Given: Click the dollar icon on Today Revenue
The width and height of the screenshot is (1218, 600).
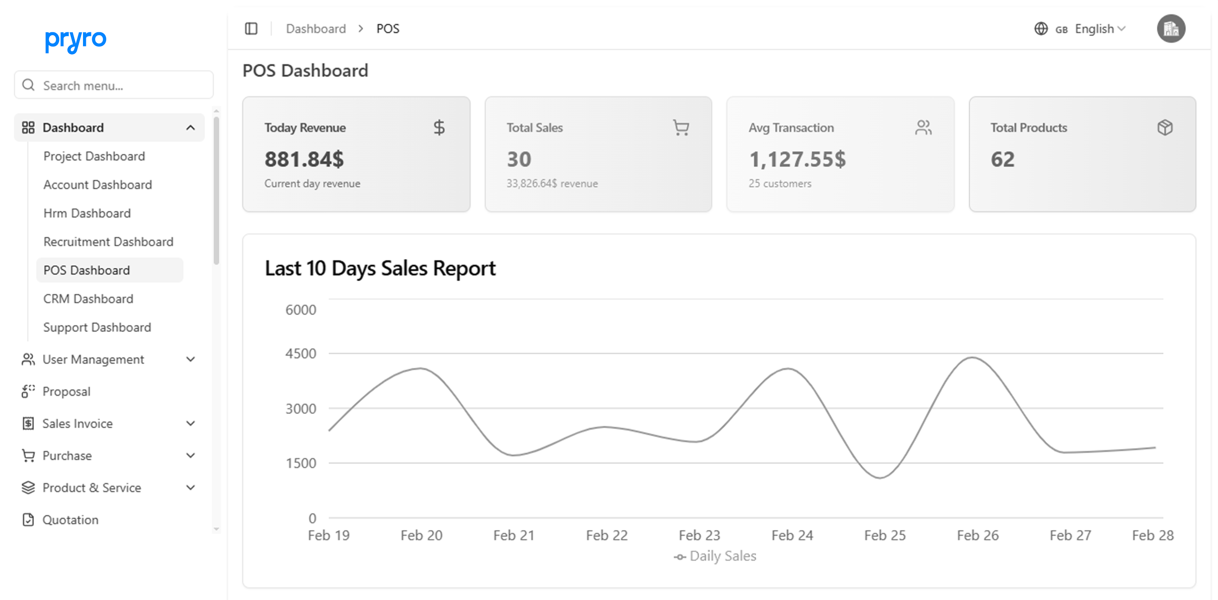Looking at the screenshot, I should (439, 128).
